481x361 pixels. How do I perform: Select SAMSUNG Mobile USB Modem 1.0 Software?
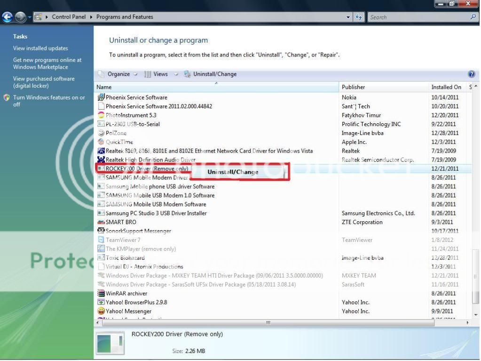coord(284,195)
